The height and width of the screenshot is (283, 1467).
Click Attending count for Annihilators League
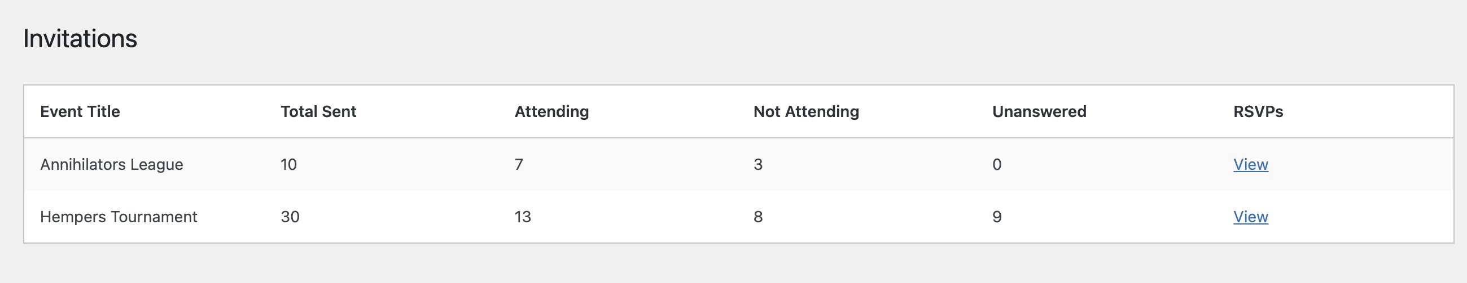[x=518, y=164]
